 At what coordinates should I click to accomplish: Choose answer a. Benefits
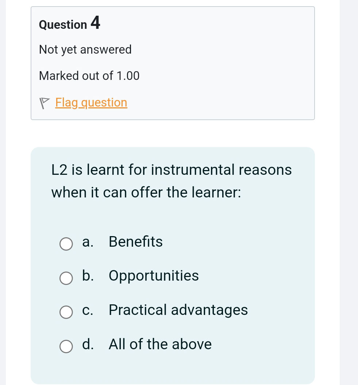click(66, 244)
